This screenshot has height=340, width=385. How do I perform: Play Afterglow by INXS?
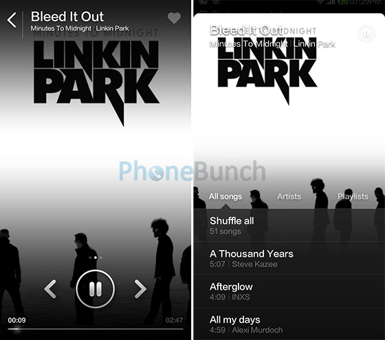pos(289,291)
